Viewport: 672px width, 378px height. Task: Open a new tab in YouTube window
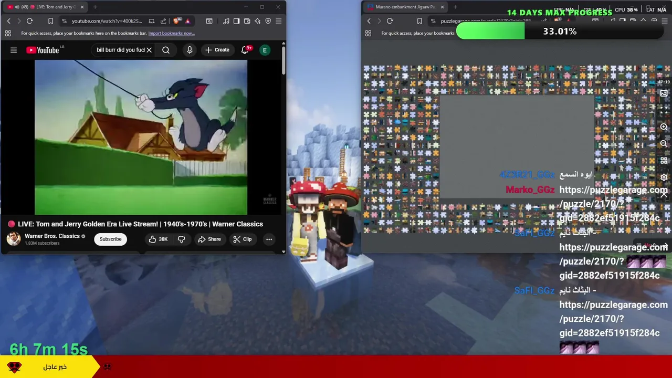(95, 7)
